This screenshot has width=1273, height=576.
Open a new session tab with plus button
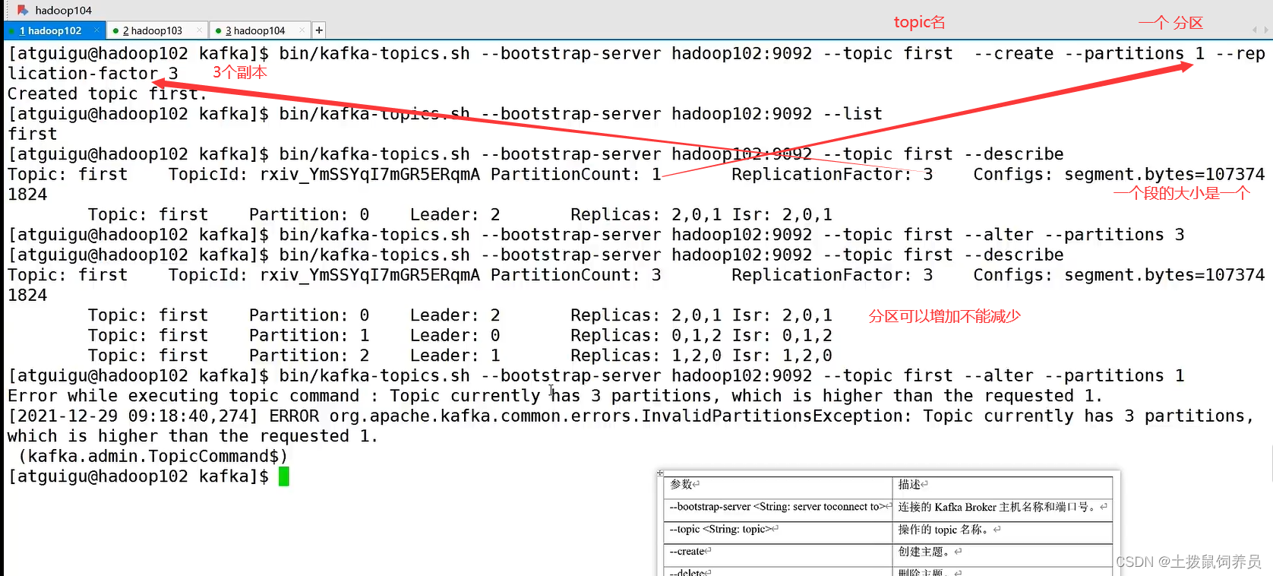point(319,30)
